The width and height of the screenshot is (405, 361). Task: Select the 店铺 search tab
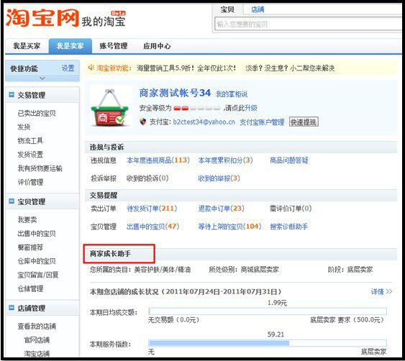258,9
